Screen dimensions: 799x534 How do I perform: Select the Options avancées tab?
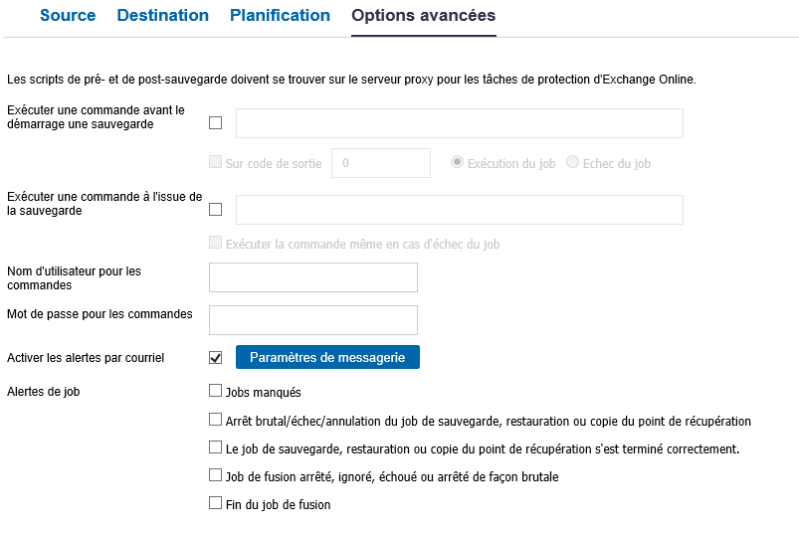pyautogui.click(x=424, y=15)
